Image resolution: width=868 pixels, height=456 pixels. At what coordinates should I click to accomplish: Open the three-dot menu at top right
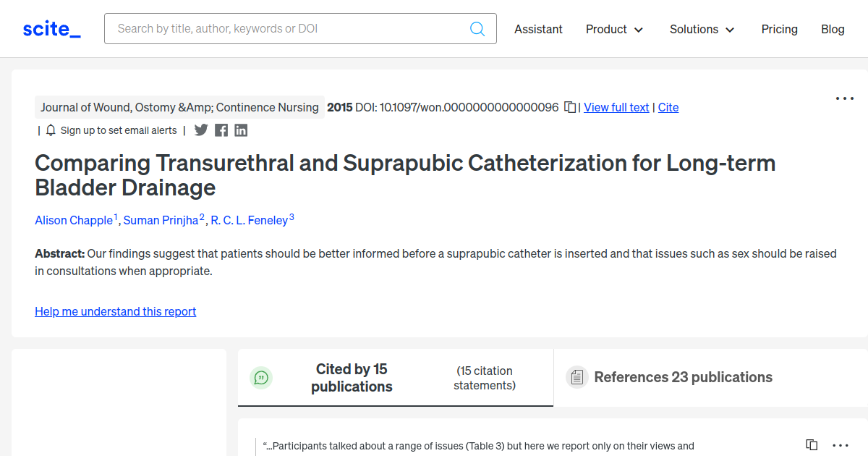tap(844, 98)
